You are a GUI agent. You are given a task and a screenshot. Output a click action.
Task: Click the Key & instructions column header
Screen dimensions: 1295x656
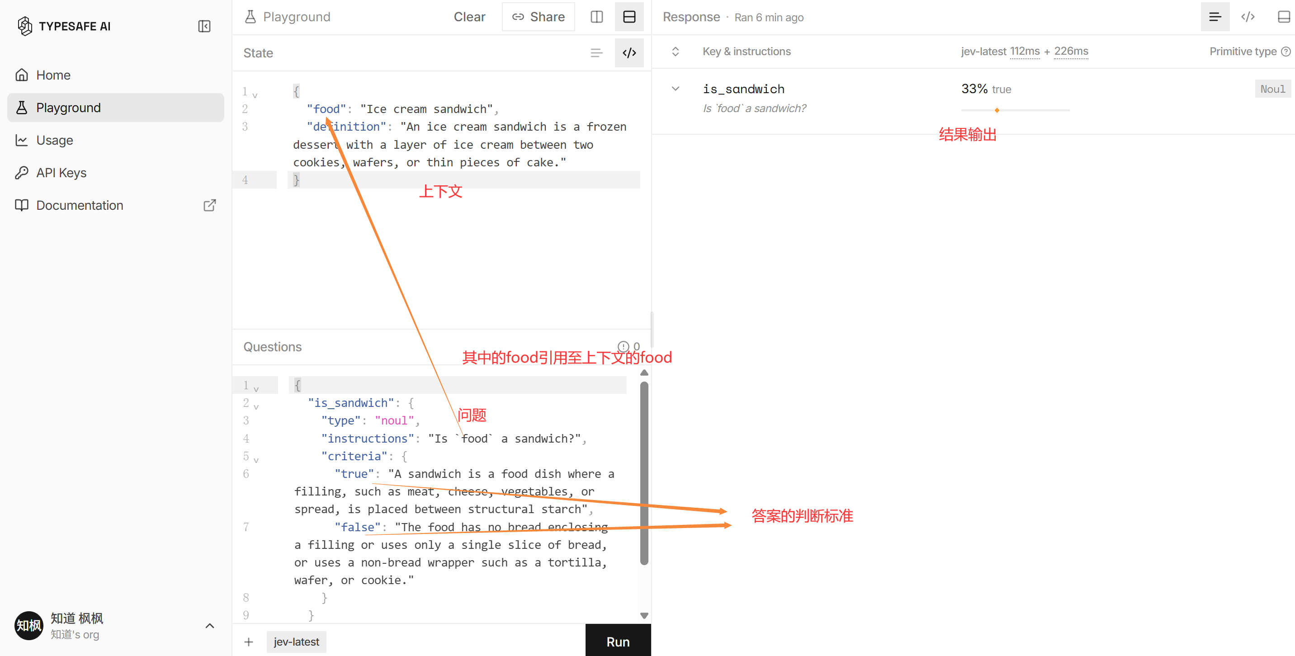(747, 52)
